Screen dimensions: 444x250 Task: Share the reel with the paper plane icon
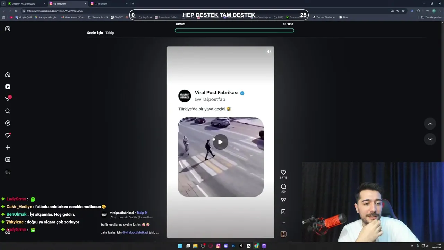pyautogui.click(x=283, y=200)
